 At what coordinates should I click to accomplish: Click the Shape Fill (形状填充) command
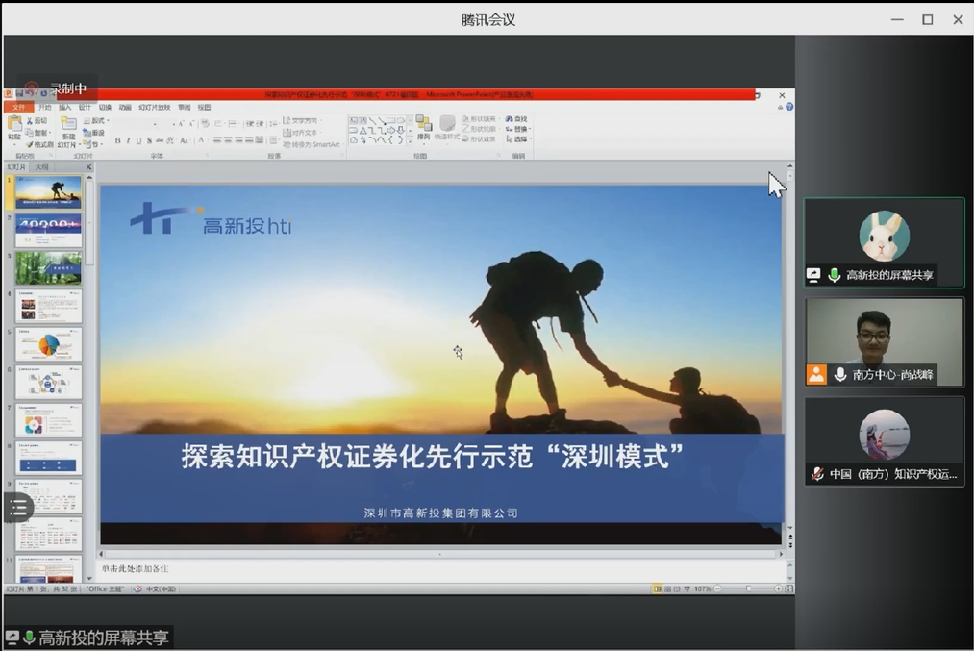point(480,118)
